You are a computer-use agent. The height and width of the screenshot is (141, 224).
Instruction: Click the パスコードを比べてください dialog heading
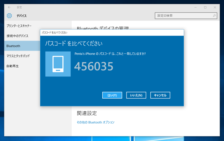(x=74, y=43)
